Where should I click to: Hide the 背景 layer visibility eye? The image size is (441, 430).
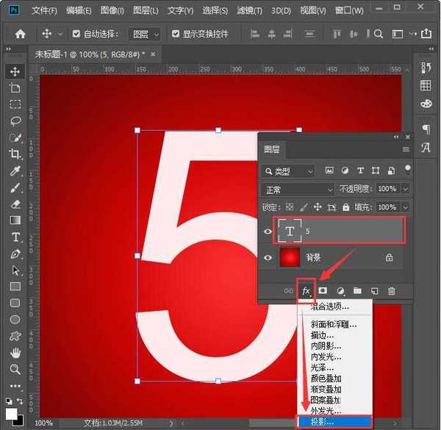point(268,258)
